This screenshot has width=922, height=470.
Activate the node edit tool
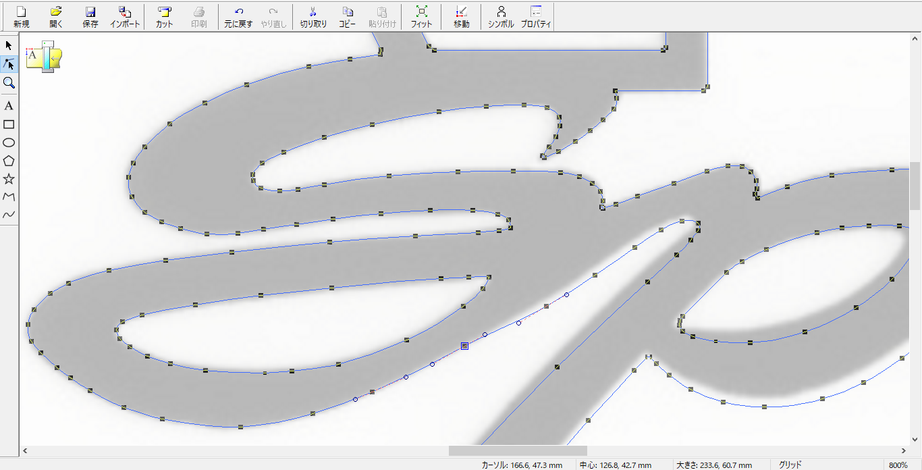[9, 64]
